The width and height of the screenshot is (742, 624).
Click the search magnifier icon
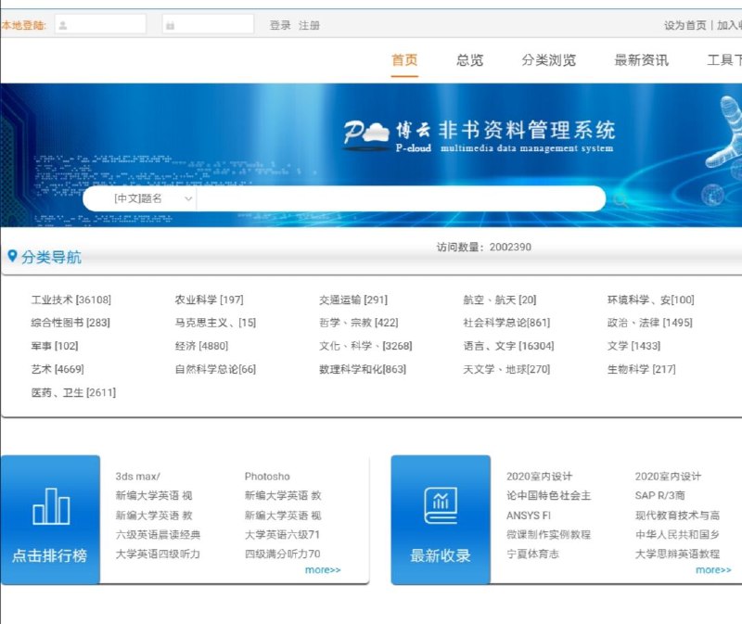[620, 200]
